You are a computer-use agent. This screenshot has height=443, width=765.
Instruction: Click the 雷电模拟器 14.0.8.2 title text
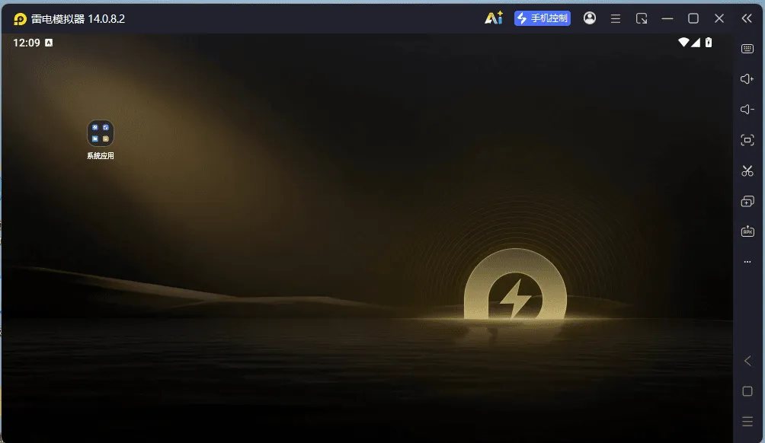(78, 19)
